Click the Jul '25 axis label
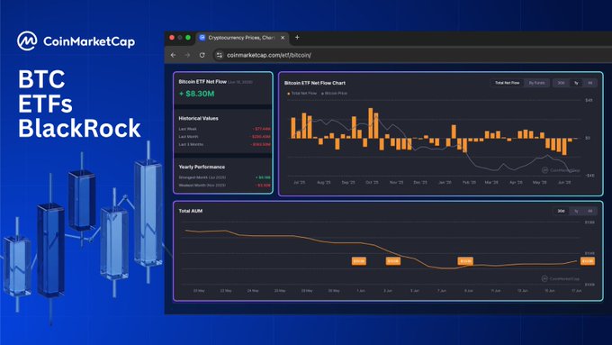Viewport: 612px width, 345px height. [x=300, y=183]
